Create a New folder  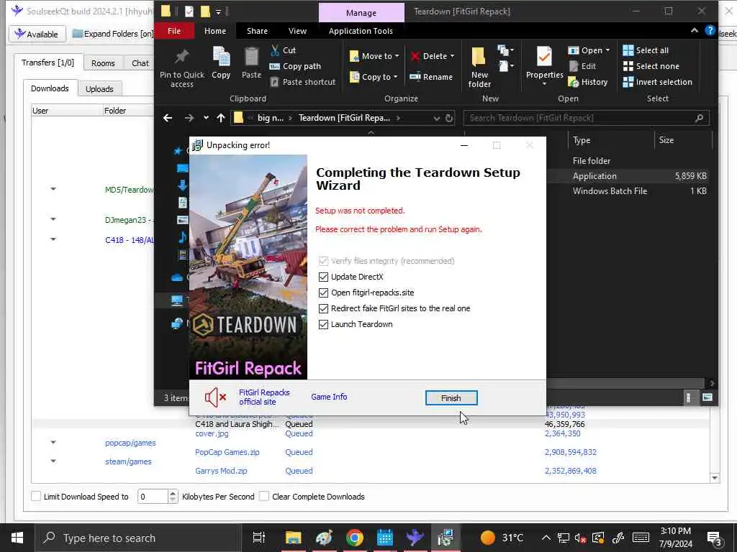(479, 67)
